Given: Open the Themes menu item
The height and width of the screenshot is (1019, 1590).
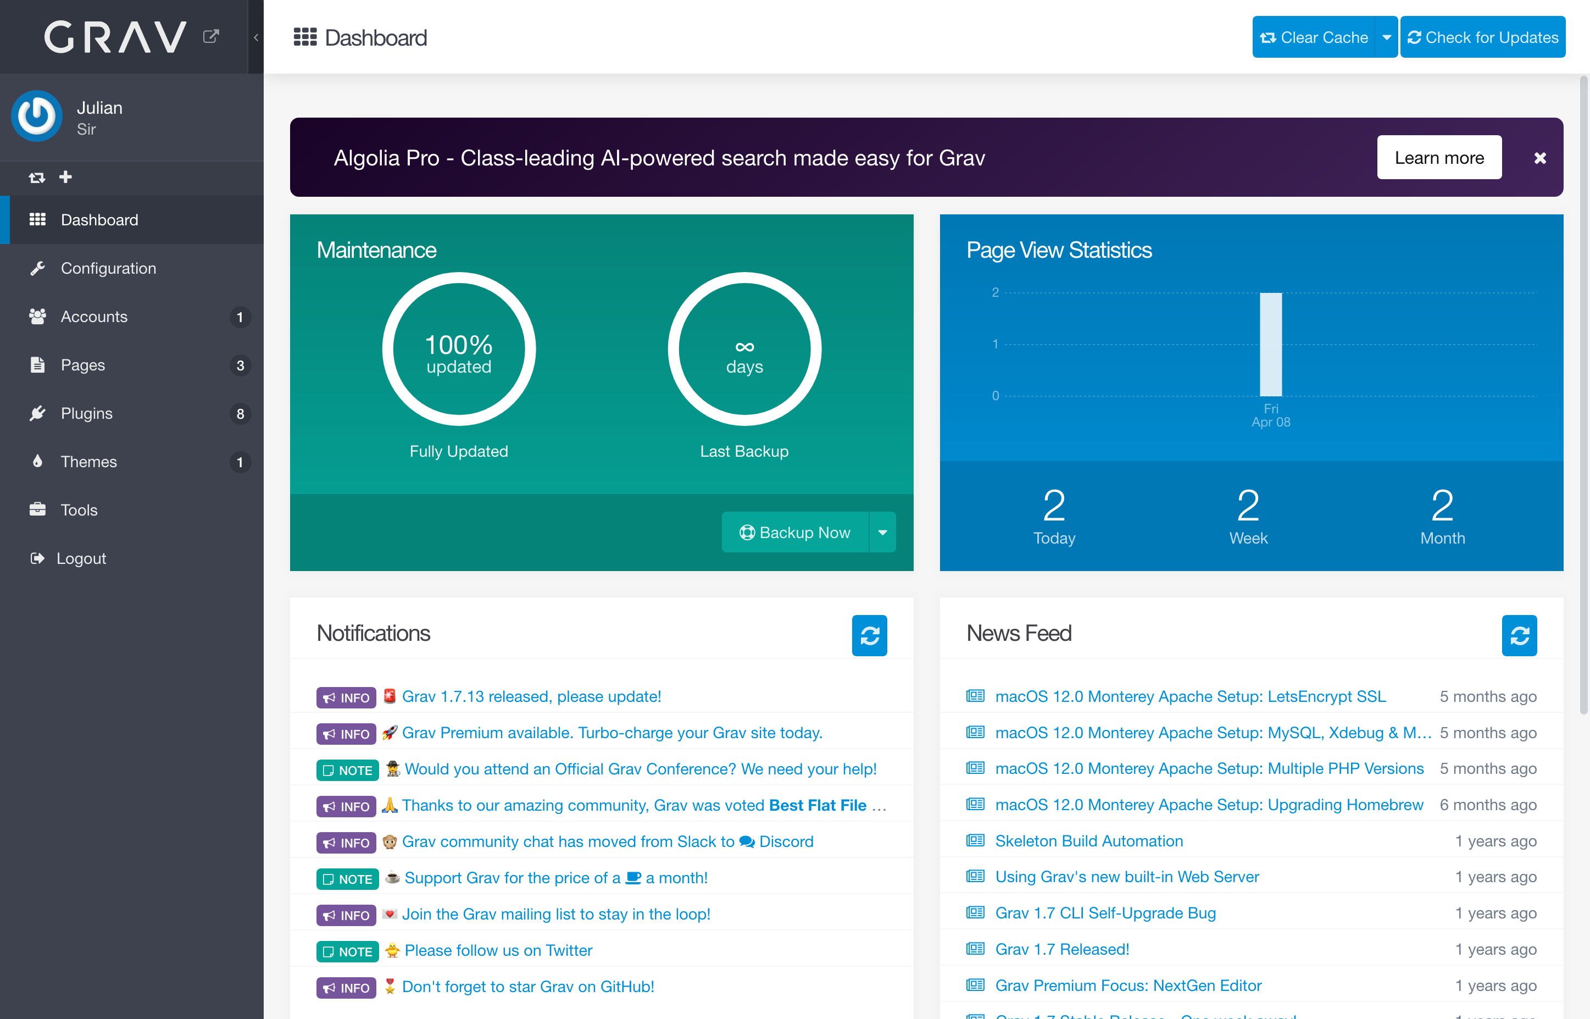Looking at the screenshot, I should (132, 461).
